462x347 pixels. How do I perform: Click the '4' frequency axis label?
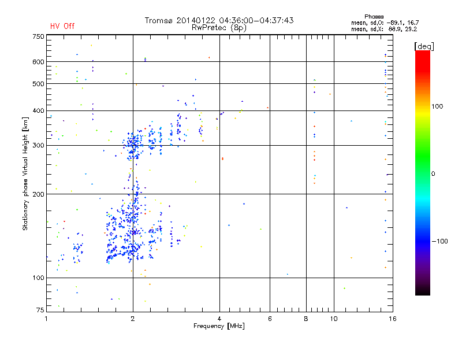219,319
